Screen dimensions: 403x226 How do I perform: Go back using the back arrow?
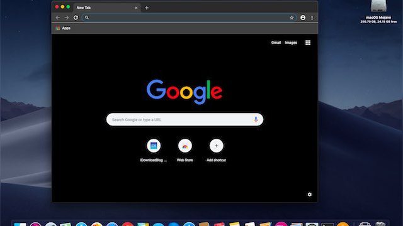coord(57,18)
